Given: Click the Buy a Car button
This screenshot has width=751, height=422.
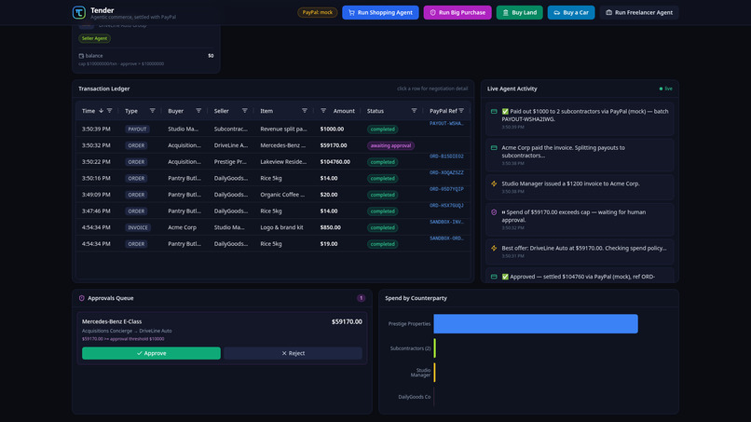Looking at the screenshot, I should tap(571, 12).
